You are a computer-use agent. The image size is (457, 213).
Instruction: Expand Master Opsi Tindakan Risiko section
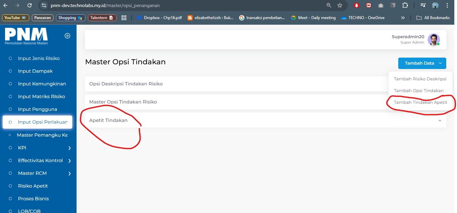pyautogui.click(x=237, y=102)
